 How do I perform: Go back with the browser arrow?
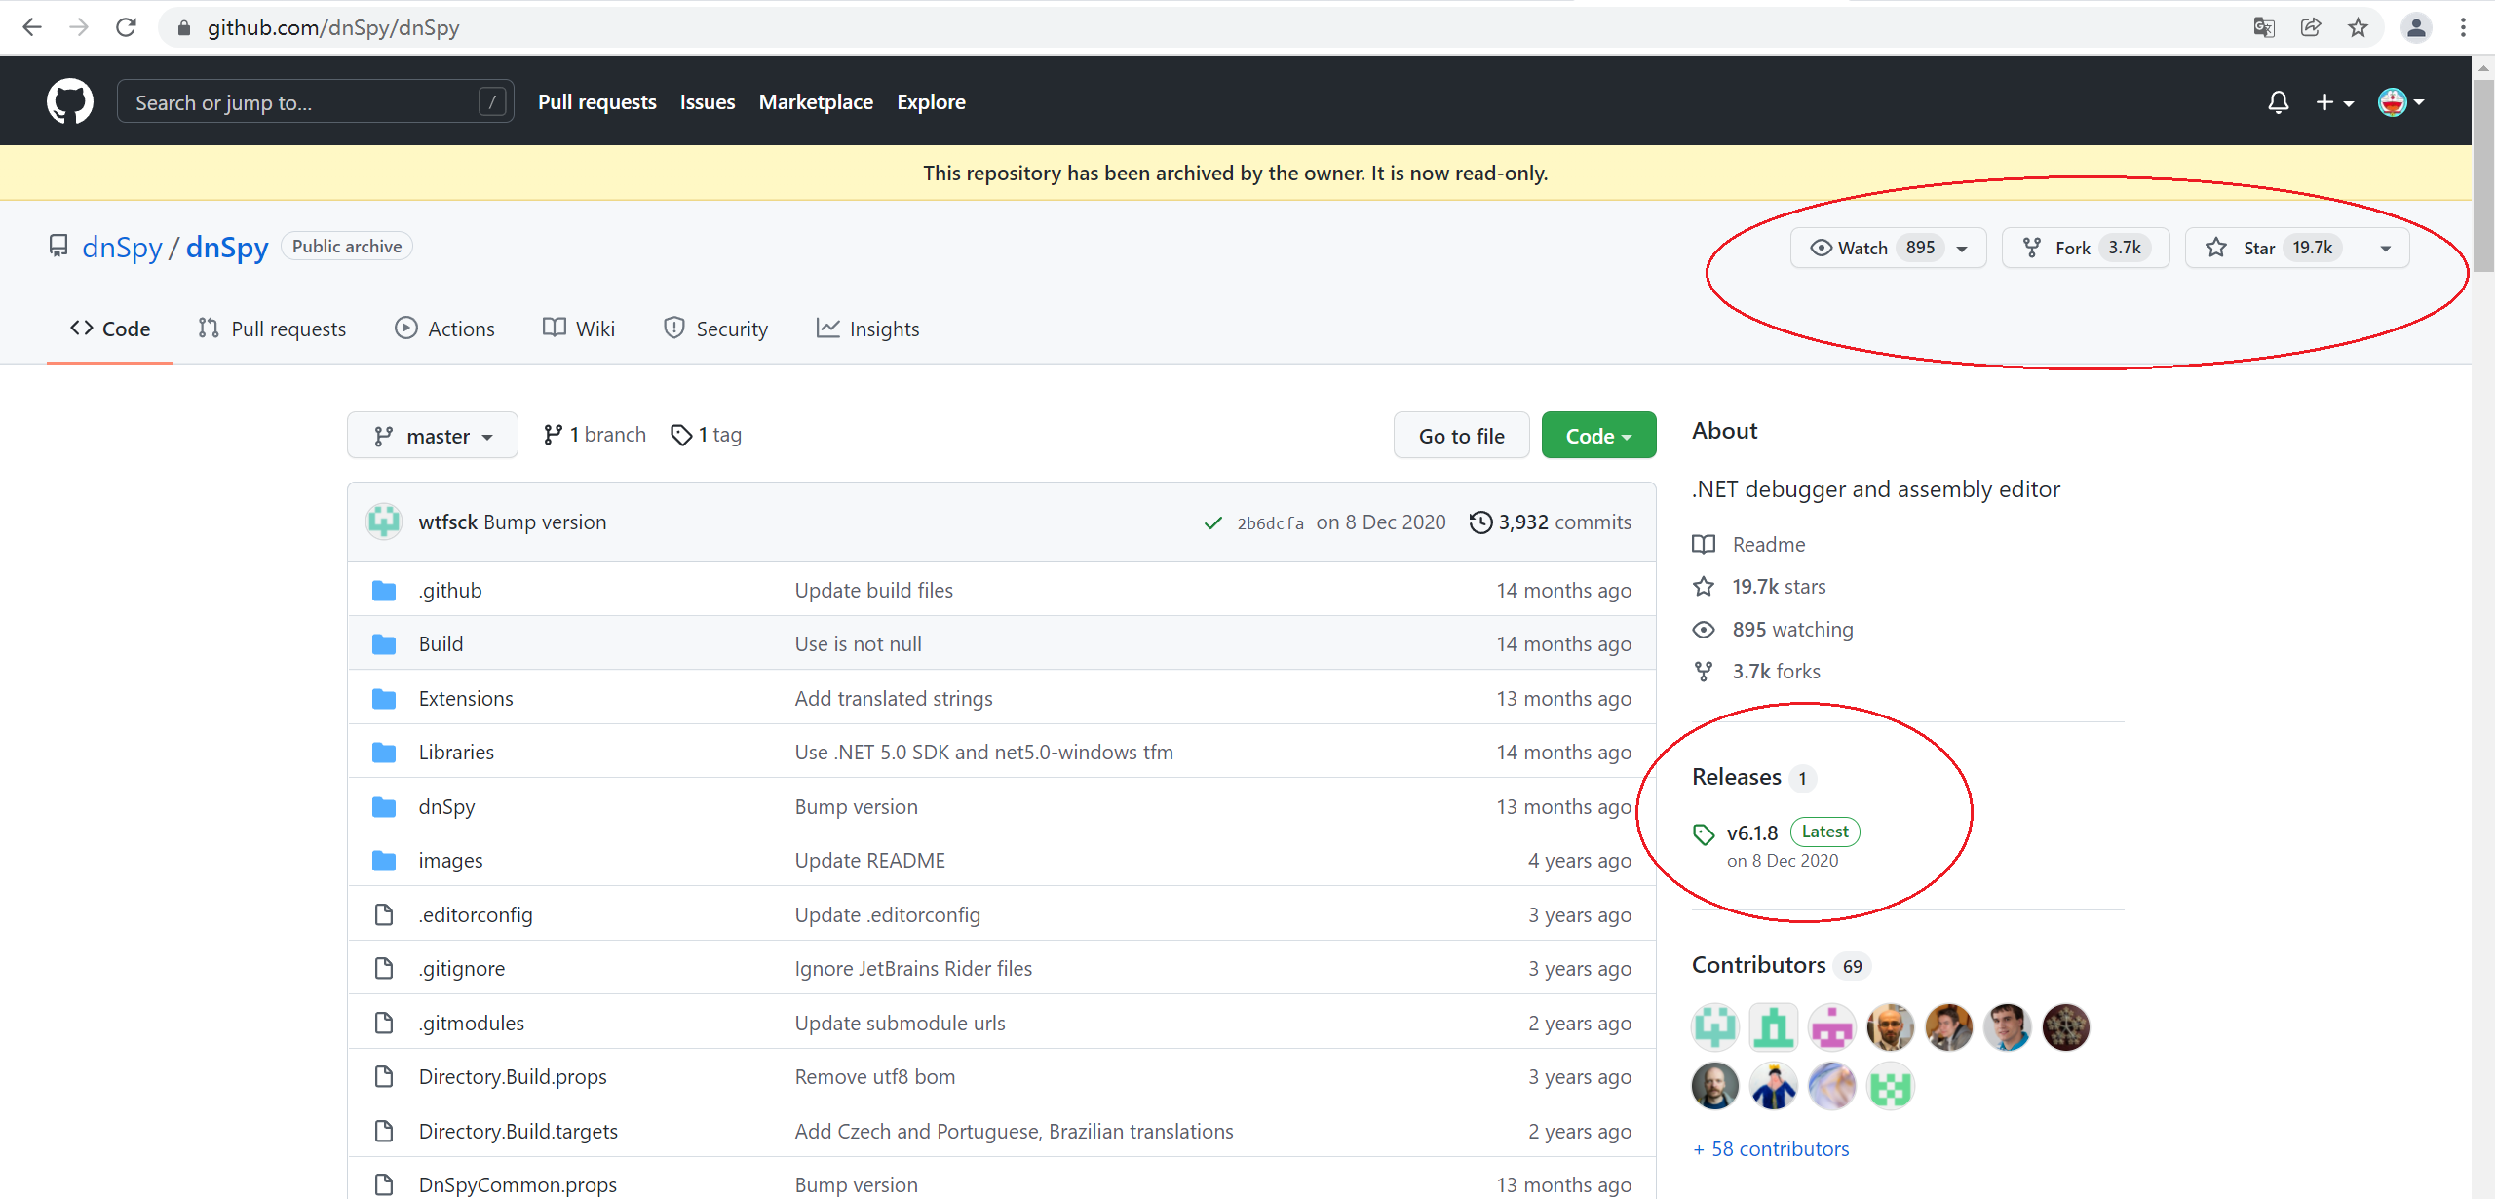[31, 27]
